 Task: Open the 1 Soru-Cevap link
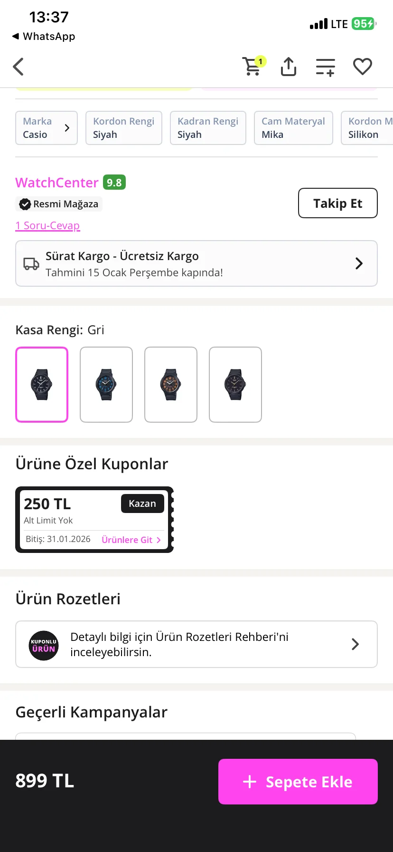pos(47,225)
